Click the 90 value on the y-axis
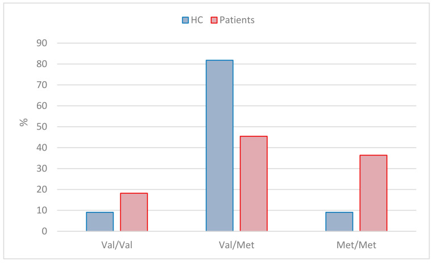This screenshot has width=433, height=263. [x=41, y=43]
